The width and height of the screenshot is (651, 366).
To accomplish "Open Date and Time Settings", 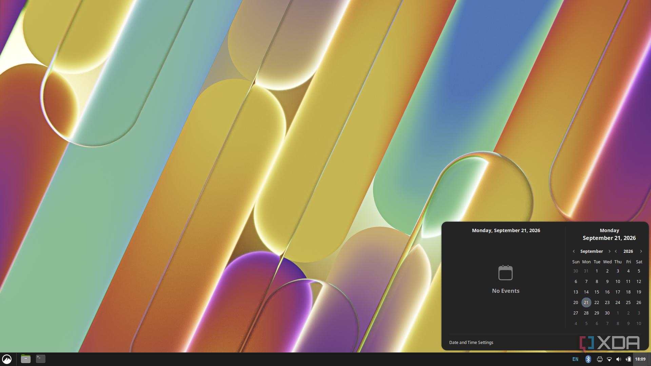I will pos(471,343).
